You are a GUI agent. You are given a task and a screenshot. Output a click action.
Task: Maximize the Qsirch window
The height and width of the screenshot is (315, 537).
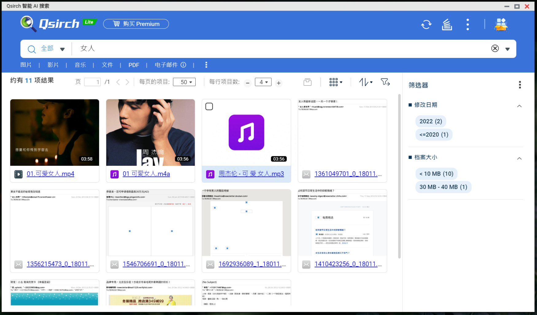click(517, 6)
